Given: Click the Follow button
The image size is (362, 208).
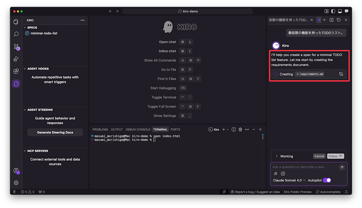Looking at the screenshot, I should point(336,156).
